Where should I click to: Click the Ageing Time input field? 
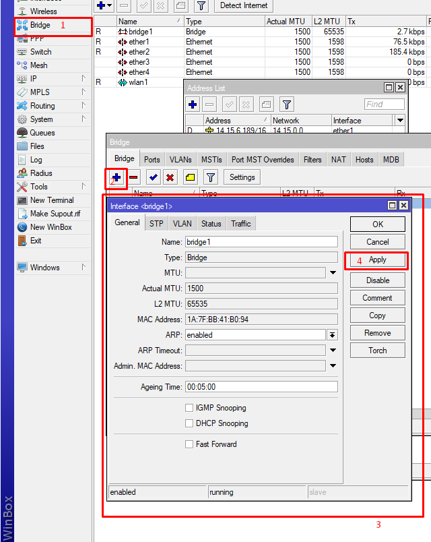[261, 387]
